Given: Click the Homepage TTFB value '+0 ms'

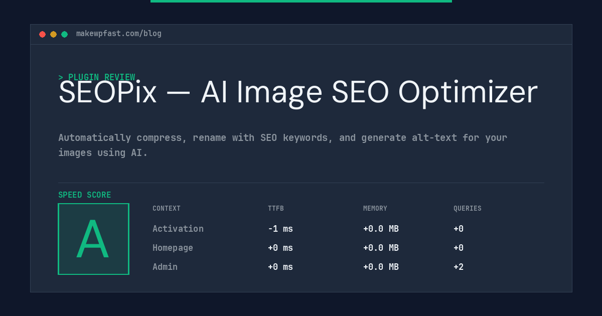Looking at the screenshot, I should coord(280,248).
